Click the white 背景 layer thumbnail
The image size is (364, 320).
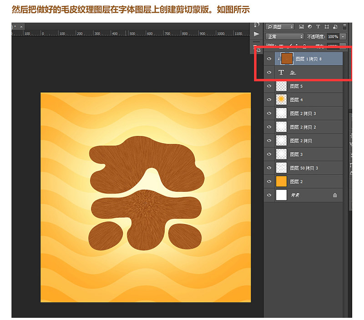[x=281, y=195]
